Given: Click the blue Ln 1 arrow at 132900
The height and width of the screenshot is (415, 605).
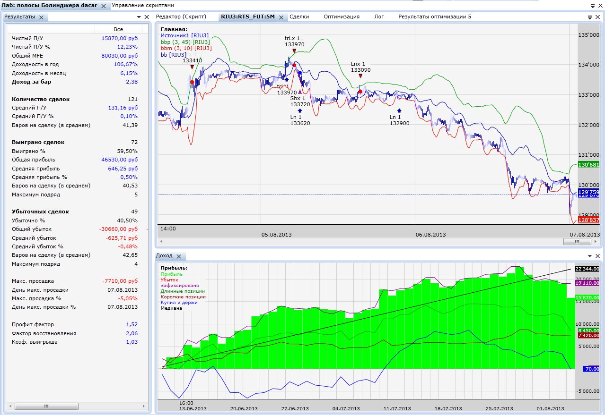Looking at the screenshot, I should (399, 110).
